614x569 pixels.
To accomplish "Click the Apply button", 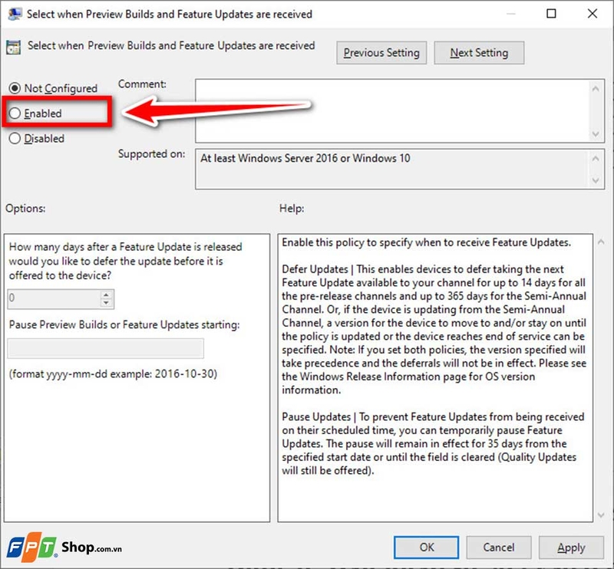I will click(571, 547).
